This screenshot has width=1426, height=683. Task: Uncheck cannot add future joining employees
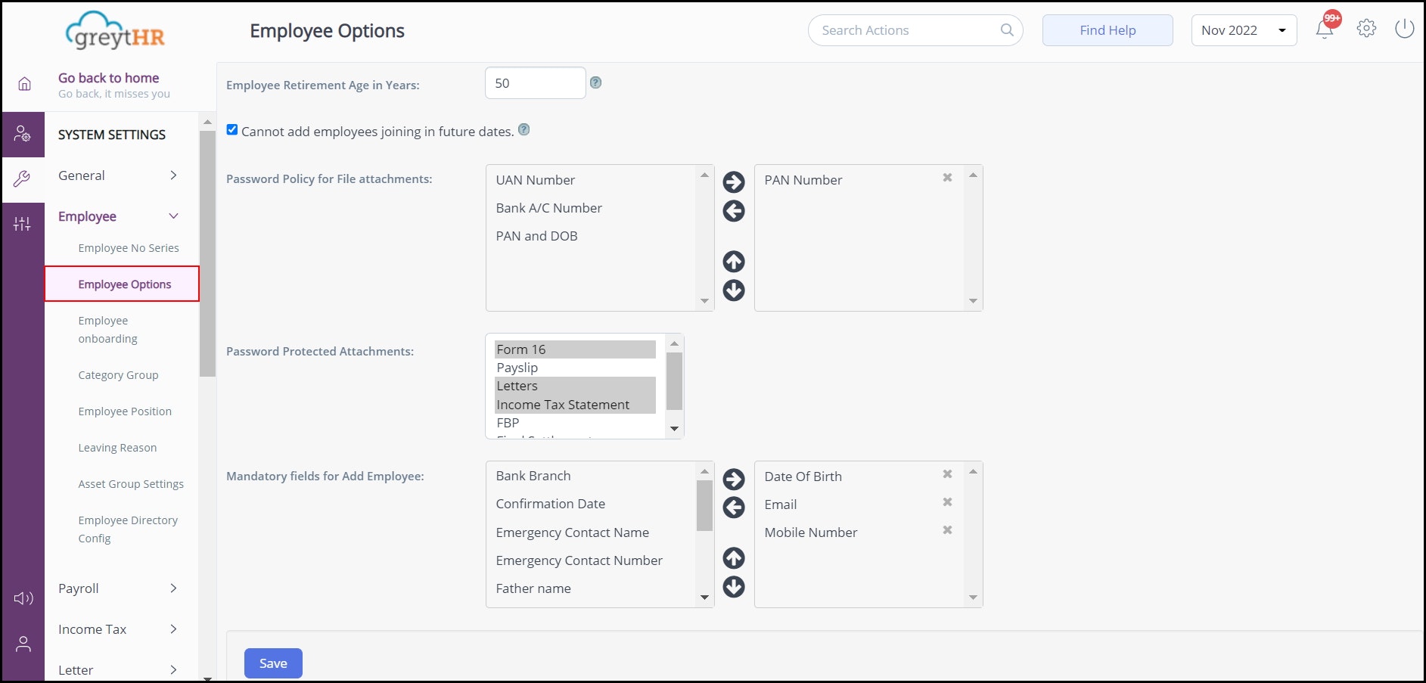click(232, 130)
